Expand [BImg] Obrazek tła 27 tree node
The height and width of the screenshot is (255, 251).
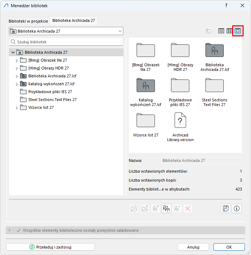(16, 61)
